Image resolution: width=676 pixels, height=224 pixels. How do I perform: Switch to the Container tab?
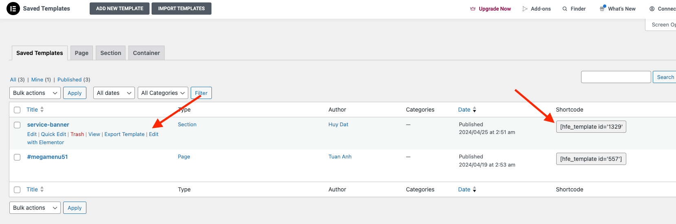pyautogui.click(x=146, y=53)
